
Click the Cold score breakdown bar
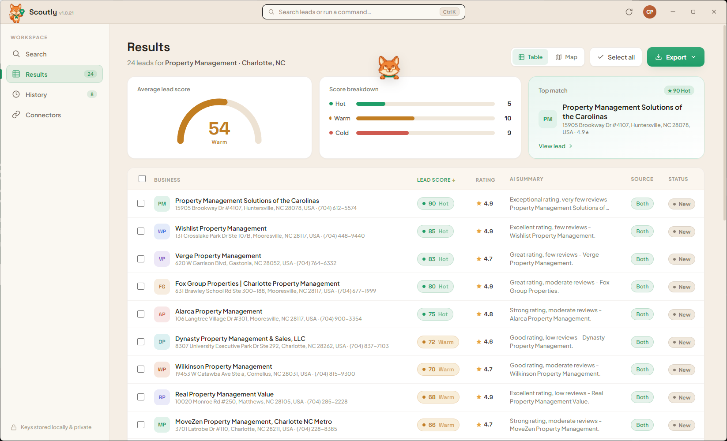[425, 133]
